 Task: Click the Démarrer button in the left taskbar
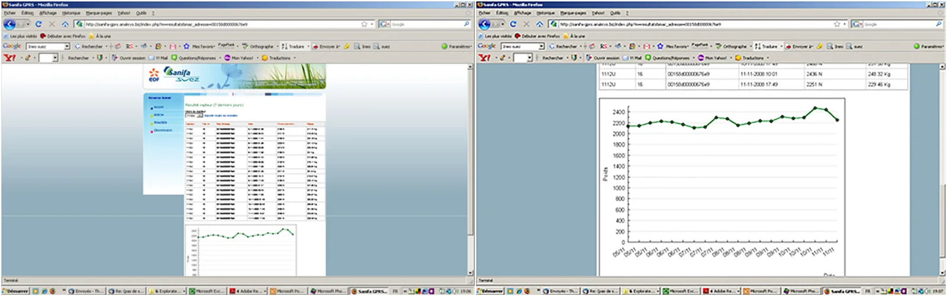pos(15,291)
